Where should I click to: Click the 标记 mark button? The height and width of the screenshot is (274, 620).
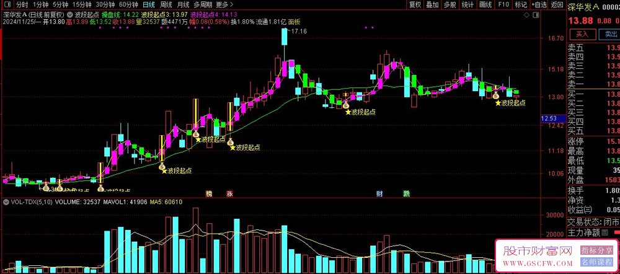click(x=521, y=5)
